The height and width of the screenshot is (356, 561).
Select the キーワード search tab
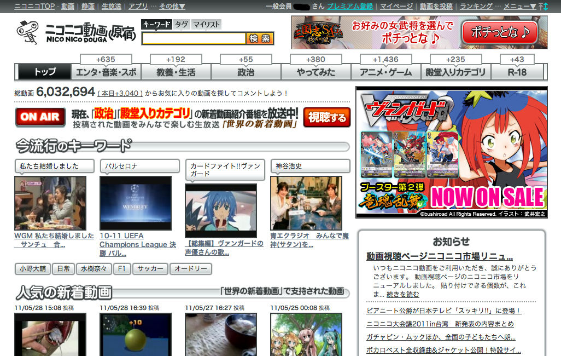(x=157, y=25)
